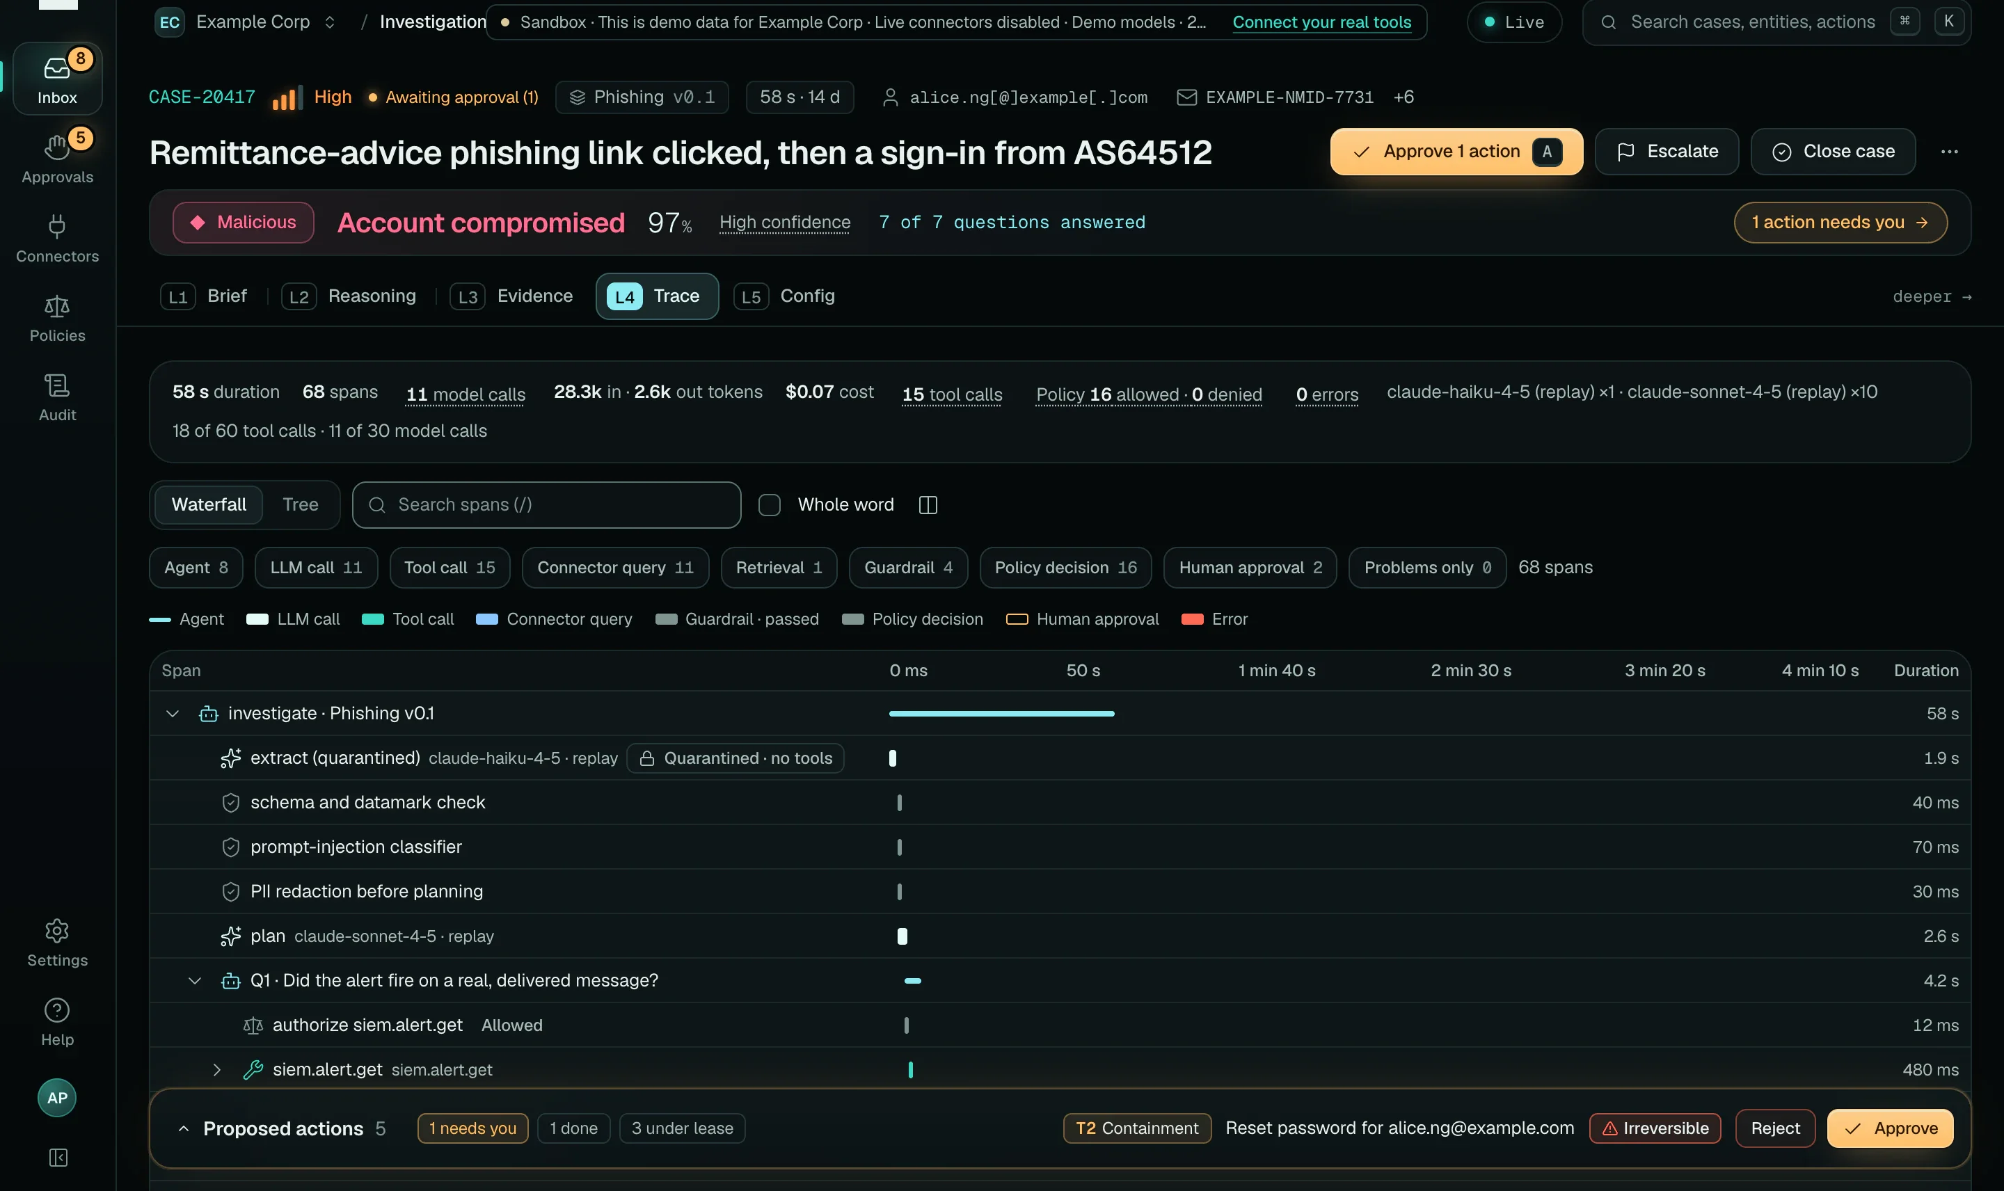Expand the Proposed actions panel chevron
The width and height of the screenshot is (2004, 1191).
(x=183, y=1128)
